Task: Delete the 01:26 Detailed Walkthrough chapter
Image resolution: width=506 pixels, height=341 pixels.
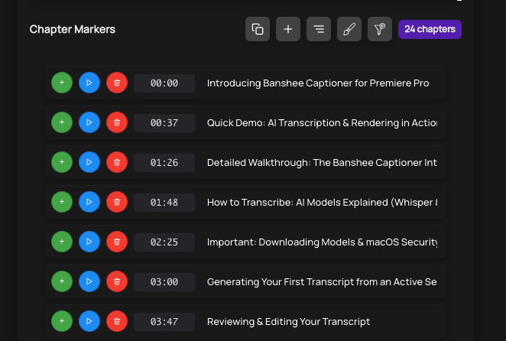Action: pyautogui.click(x=117, y=162)
